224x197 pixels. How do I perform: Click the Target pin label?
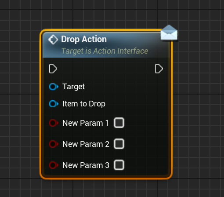coord(73,87)
